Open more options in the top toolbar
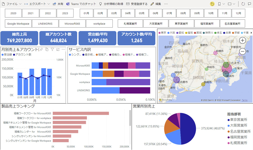Image resolution: width=253 pixels, height=150 pixels. [x=166, y=4]
